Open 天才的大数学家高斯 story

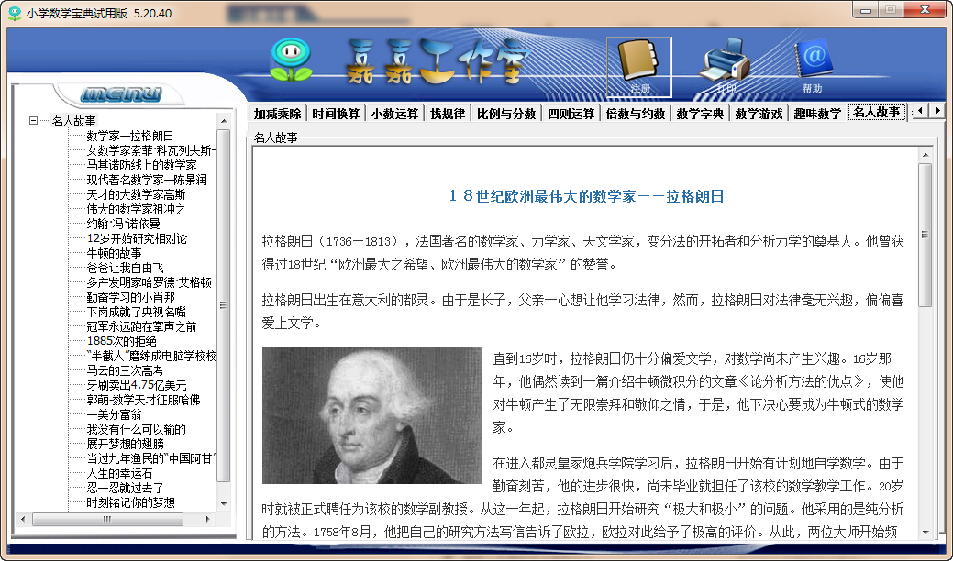coord(136,194)
